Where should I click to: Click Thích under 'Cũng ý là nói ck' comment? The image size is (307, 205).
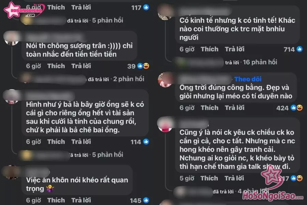click(x=209, y=178)
